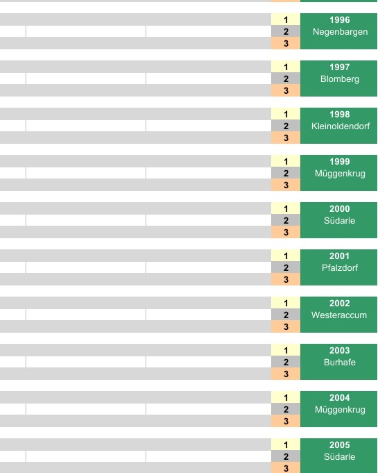The width and height of the screenshot is (387, 473).
Task: Select orange rank 3 cell for 1998
Action: click(x=286, y=138)
